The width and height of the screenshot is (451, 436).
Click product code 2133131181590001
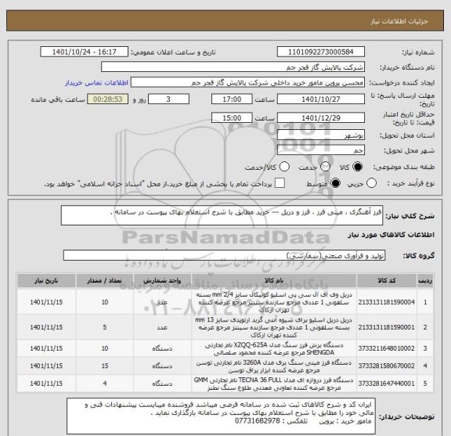point(387,327)
